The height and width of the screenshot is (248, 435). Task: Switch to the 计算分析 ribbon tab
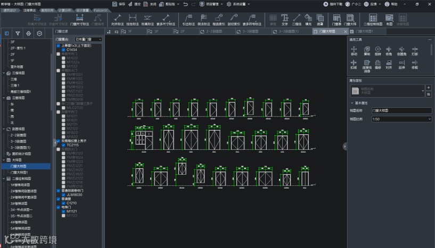pos(64,10)
